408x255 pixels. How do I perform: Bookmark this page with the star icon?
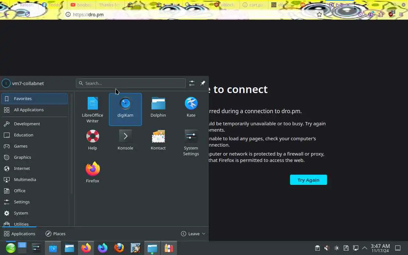tap(319, 14)
